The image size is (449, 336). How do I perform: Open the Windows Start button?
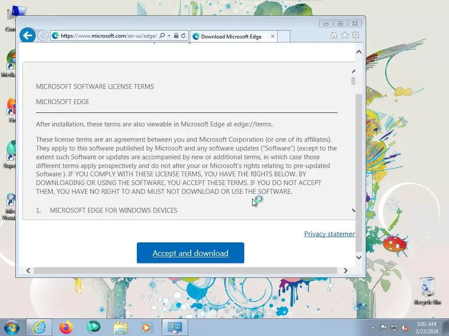12,327
